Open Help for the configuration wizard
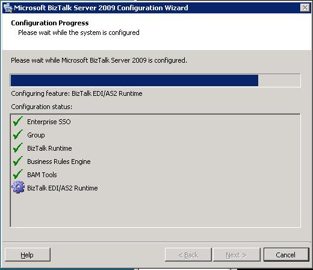313x270 pixels. (28, 255)
